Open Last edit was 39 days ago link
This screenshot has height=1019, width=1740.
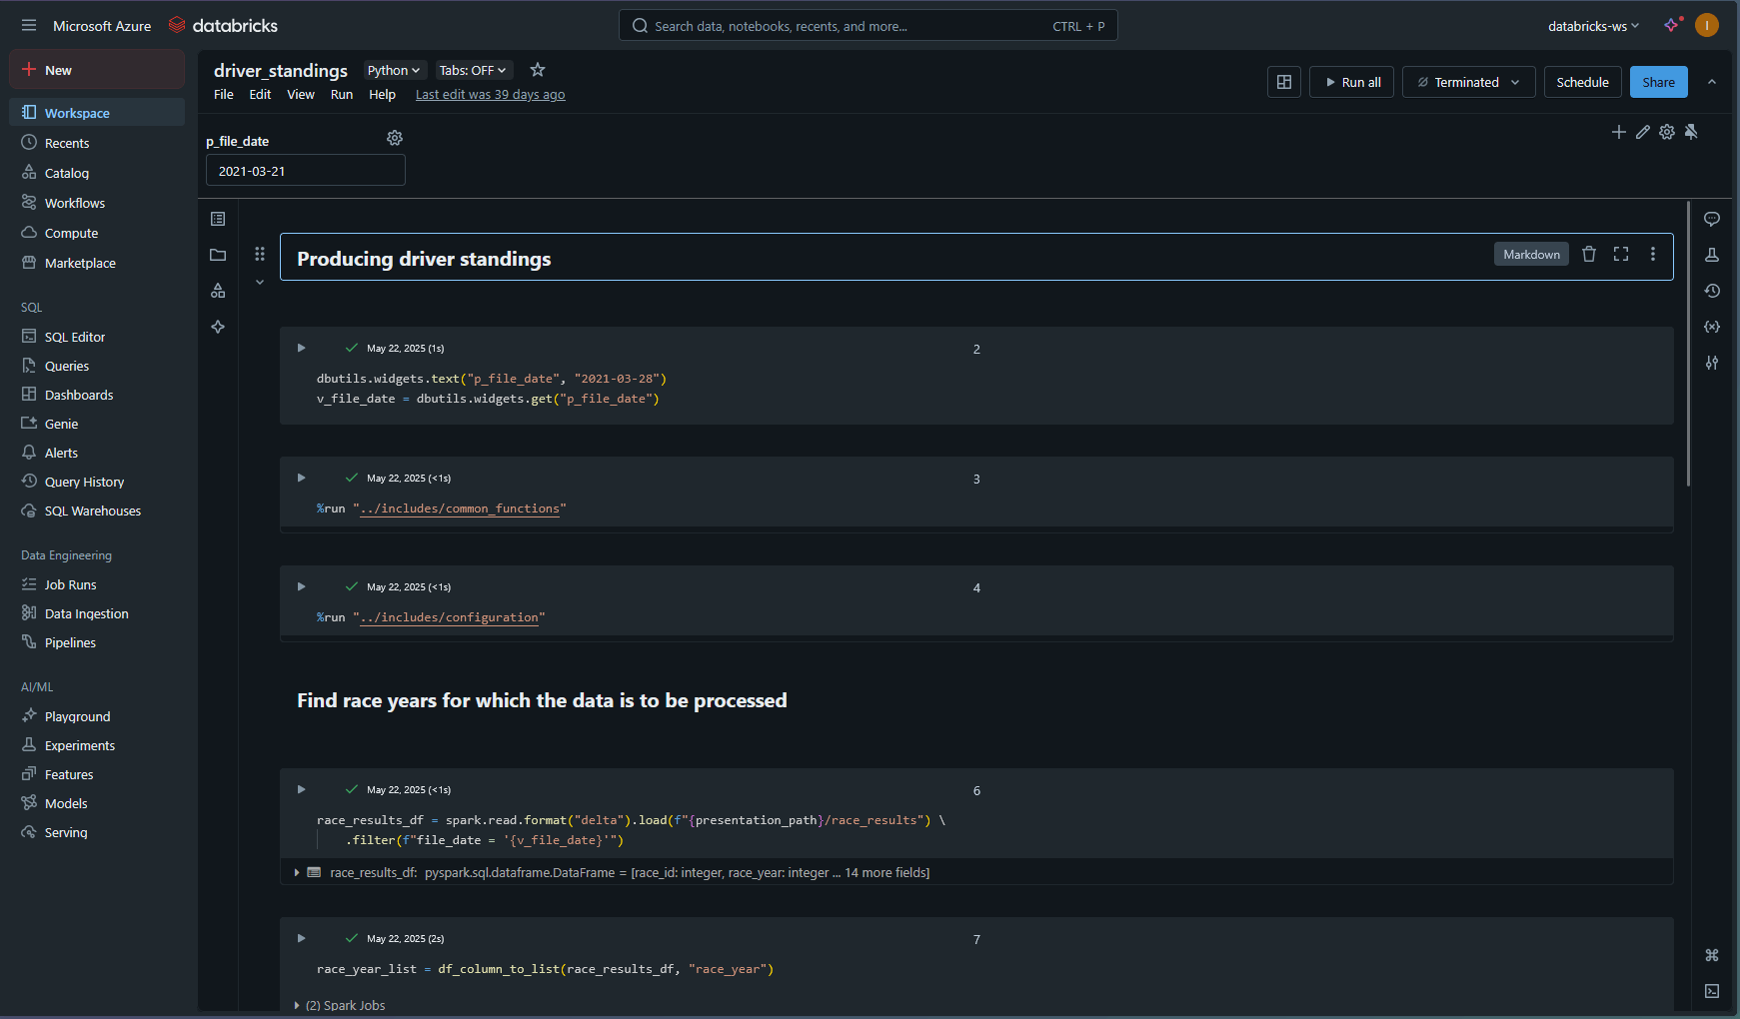click(x=490, y=95)
